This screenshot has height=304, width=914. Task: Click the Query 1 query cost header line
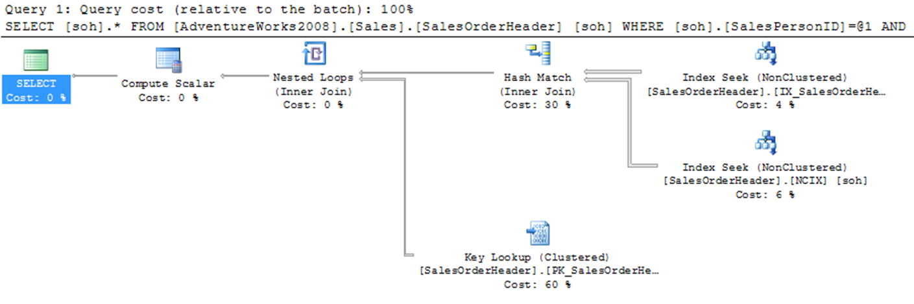coord(209,10)
